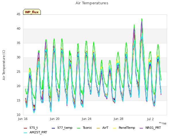Click the yellow PanelTemp legend color marker
This screenshot has height=138, width=184.
pos(114,128)
